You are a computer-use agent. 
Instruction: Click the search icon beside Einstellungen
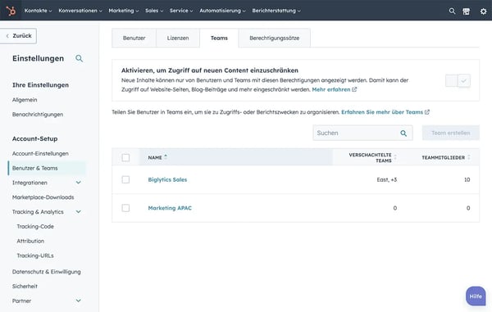click(79, 58)
